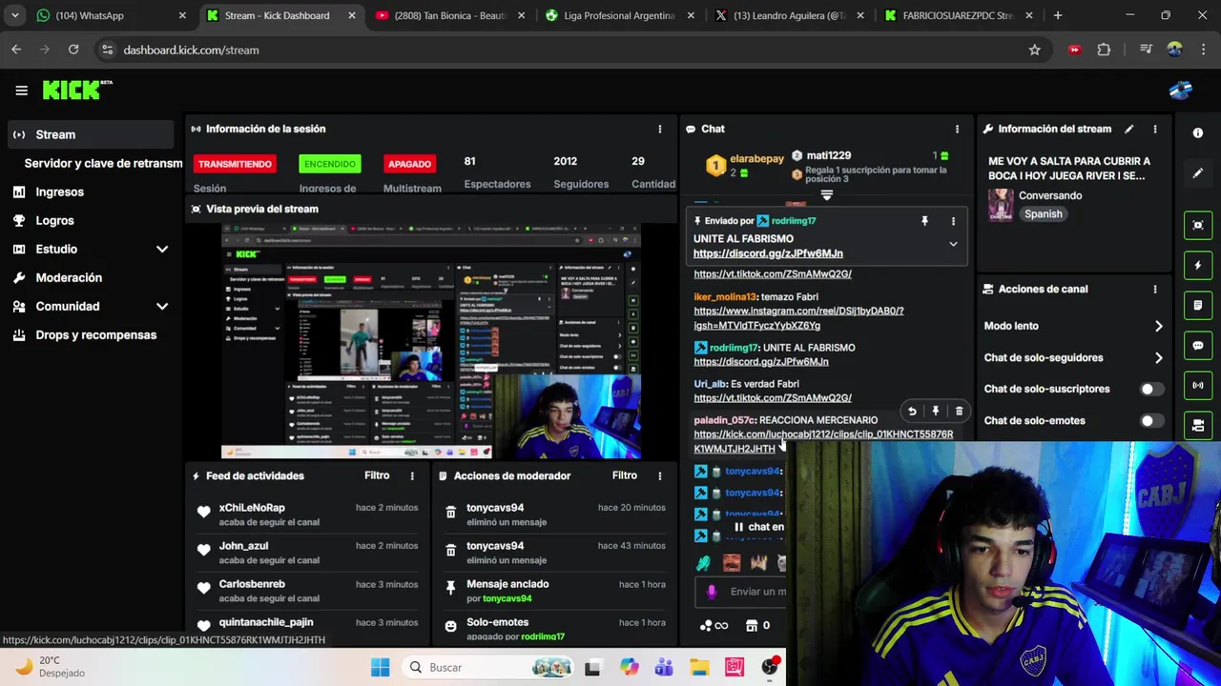Screen dimensions: 1221x686
Task: Expand Modo lento options
Action: coord(1158,326)
